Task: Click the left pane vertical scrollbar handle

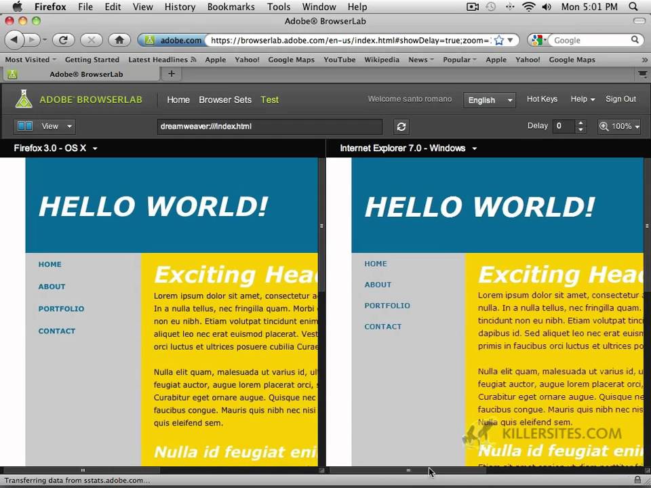Action: [321, 226]
